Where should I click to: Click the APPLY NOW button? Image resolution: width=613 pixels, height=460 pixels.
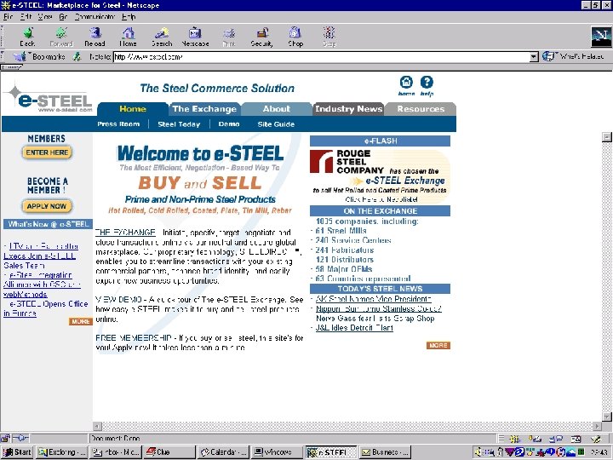(47, 206)
